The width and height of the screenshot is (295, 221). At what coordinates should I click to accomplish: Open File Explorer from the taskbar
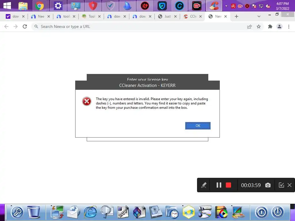pos(23,6)
